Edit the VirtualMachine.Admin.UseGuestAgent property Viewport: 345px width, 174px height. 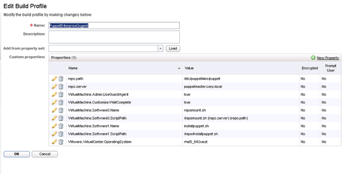pyautogui.click(x=54, y=95)
